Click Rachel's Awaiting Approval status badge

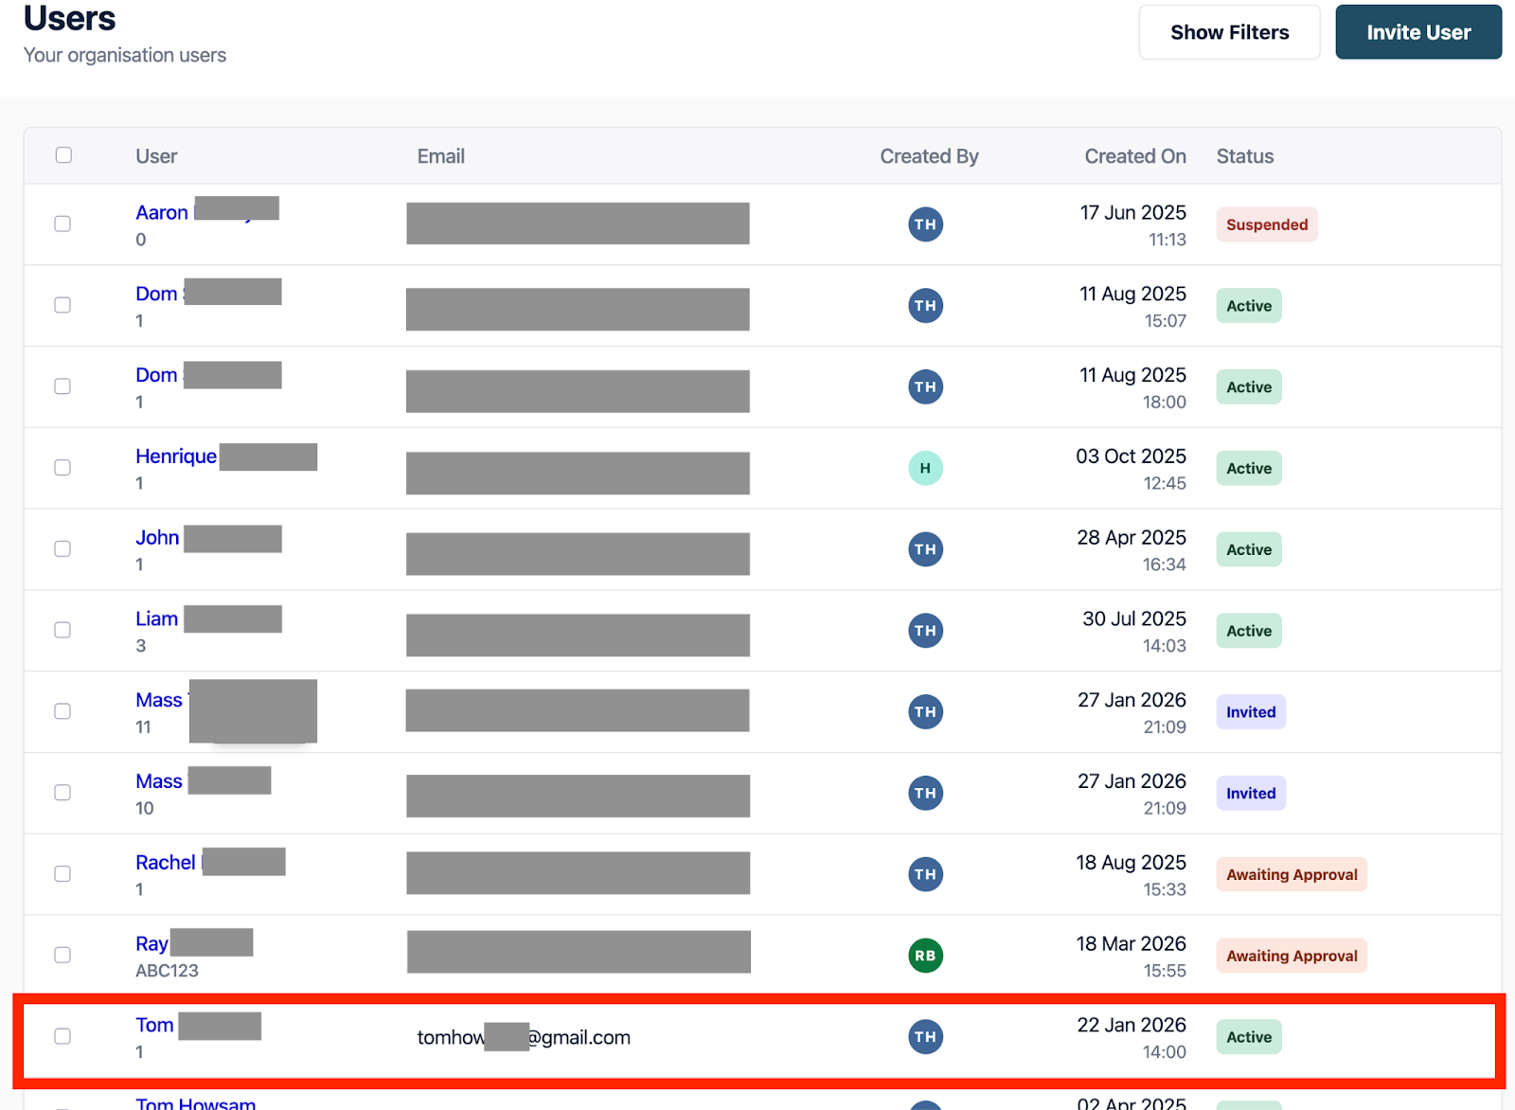[x=1291, y=875]
